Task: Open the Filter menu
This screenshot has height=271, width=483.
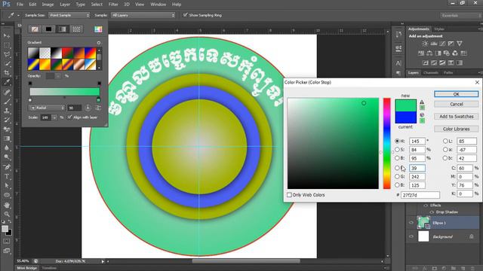Action: pyautogui.click(x=113, y=5)
